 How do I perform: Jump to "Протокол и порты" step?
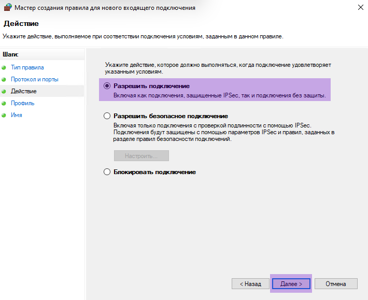pos(35,79)
